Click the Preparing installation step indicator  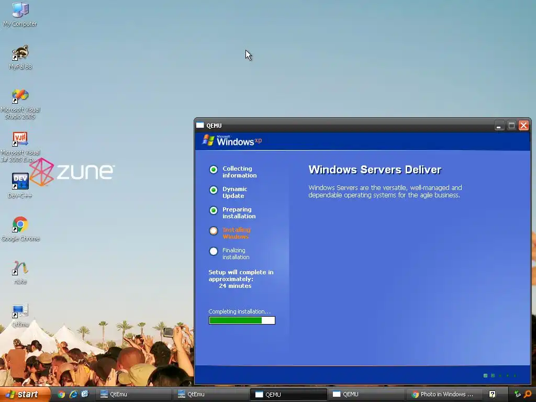coord(214,210)
